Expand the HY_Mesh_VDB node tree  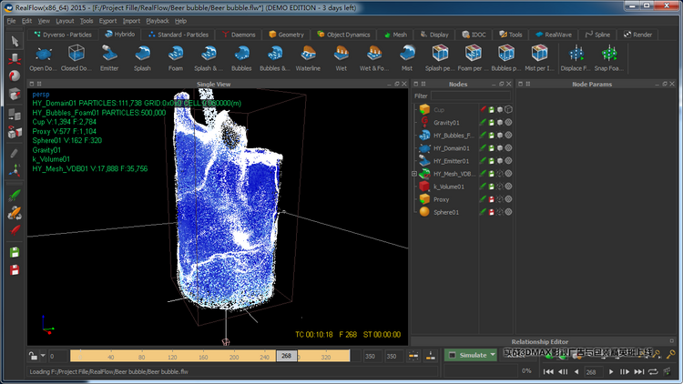point(414,174)
